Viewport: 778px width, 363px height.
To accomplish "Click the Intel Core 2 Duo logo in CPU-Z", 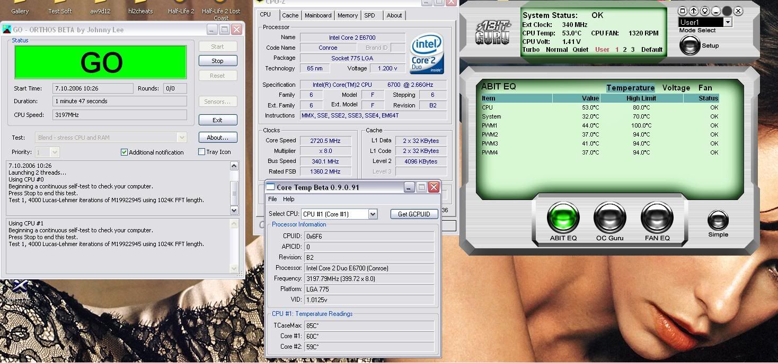I will click(427, 53).
